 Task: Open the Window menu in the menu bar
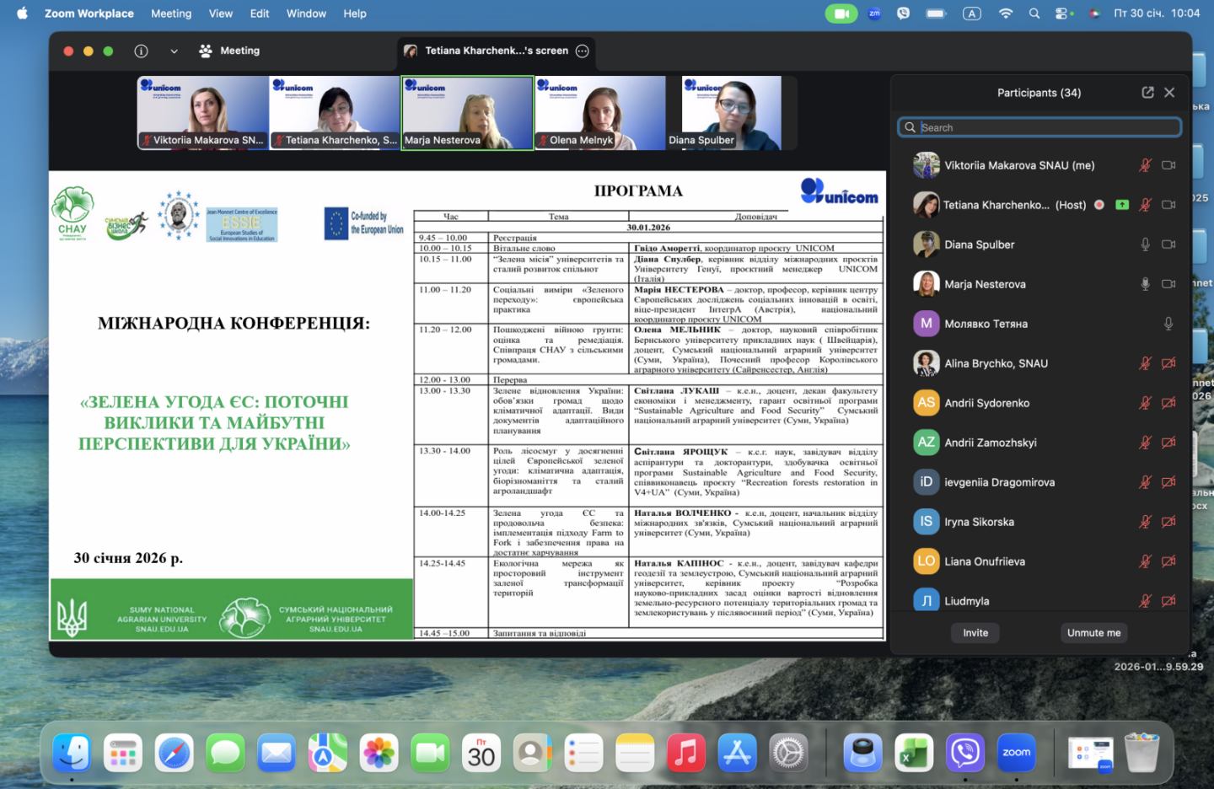306,13
